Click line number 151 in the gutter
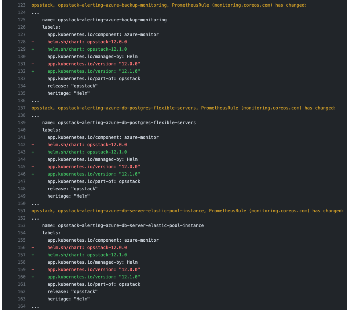Screen dimensions: 347x310 pos(21,210)
